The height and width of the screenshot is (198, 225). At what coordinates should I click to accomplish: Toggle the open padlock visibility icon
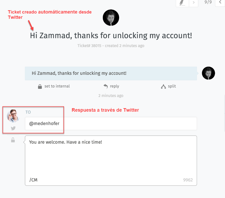tap(13, 140)
